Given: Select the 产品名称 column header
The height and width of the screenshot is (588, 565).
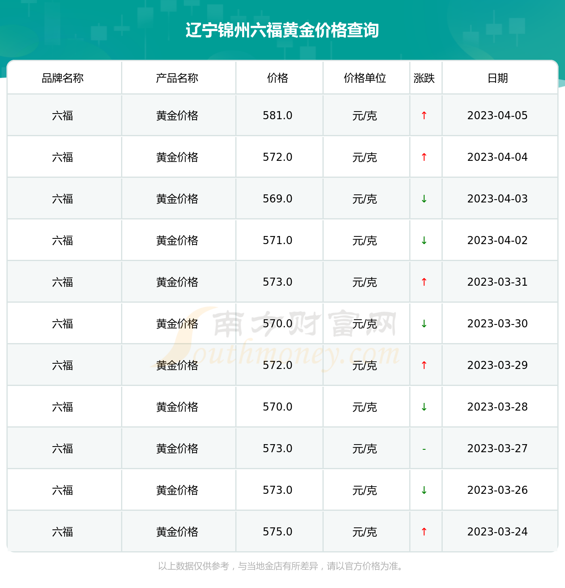Looking at the screenshot, I should click(177, 78).
